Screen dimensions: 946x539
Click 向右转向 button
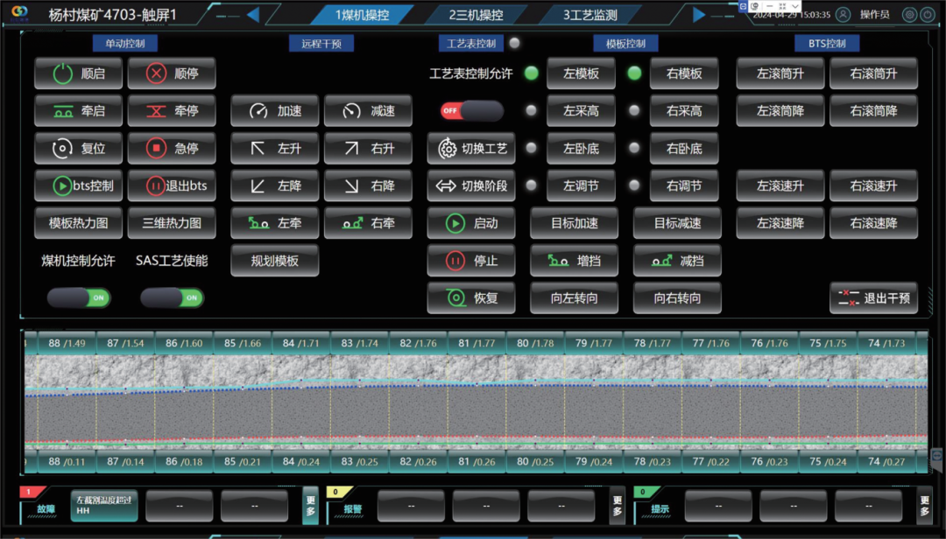pyautogui.click(x=677, y=297)
